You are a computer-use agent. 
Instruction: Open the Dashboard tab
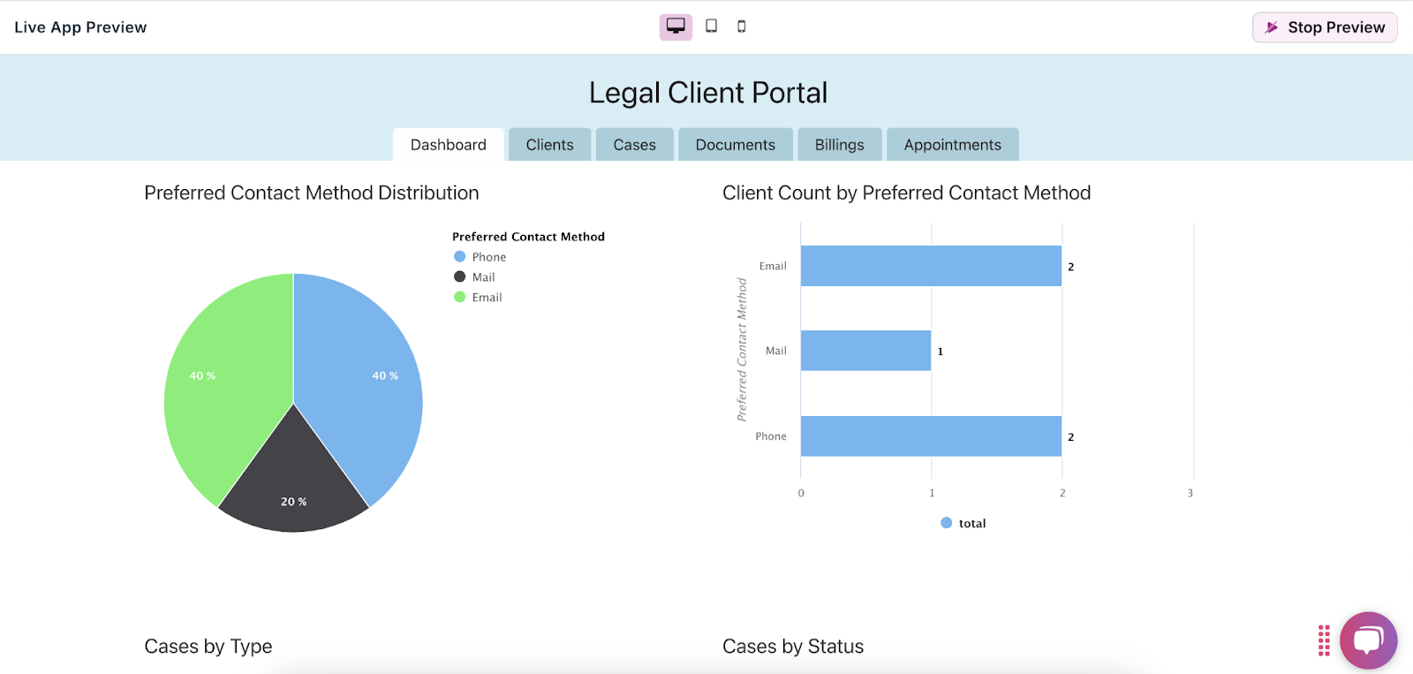[x=448, y=145]
